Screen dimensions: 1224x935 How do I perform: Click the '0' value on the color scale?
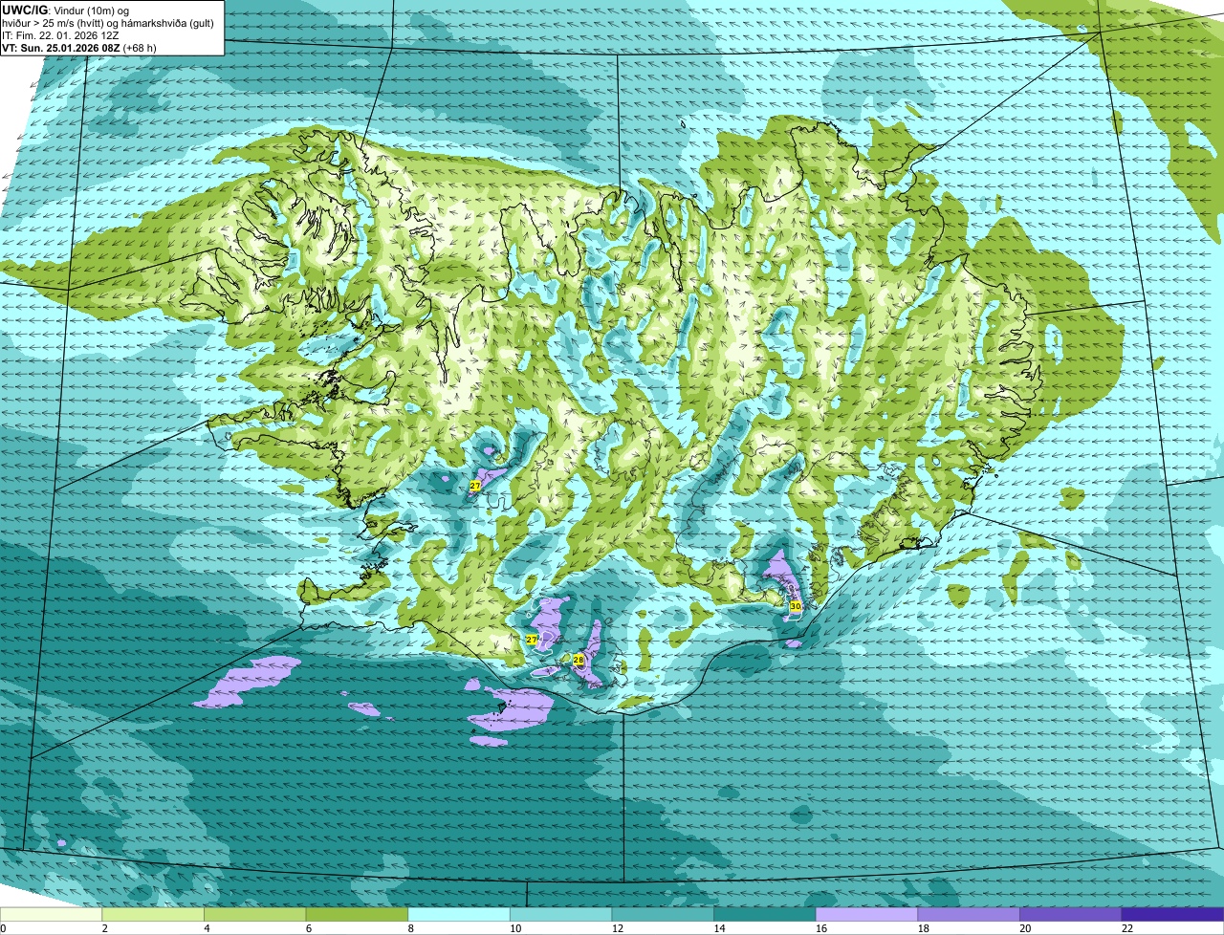3,928
